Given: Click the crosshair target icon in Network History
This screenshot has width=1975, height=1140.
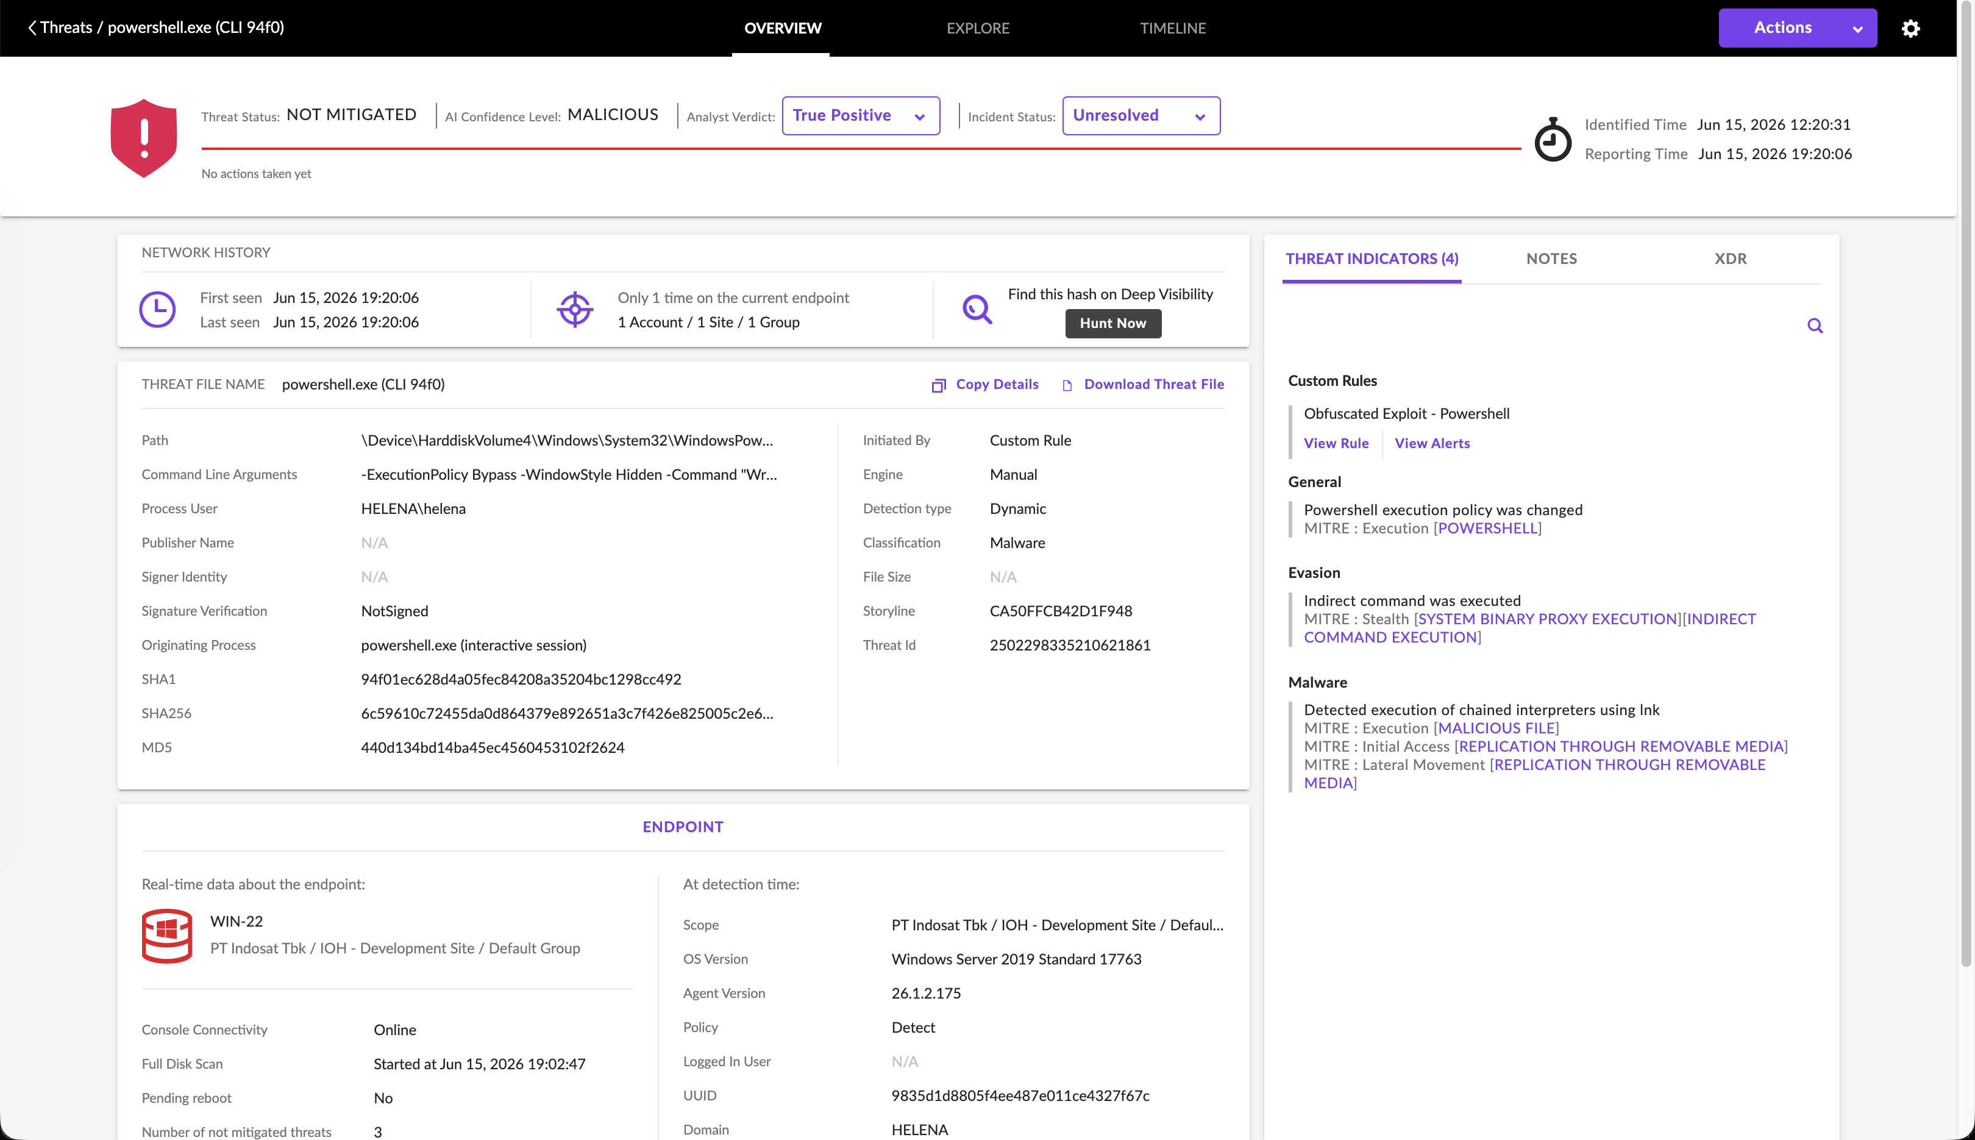Looking at the screenshot, I should [x=575, y=309].
